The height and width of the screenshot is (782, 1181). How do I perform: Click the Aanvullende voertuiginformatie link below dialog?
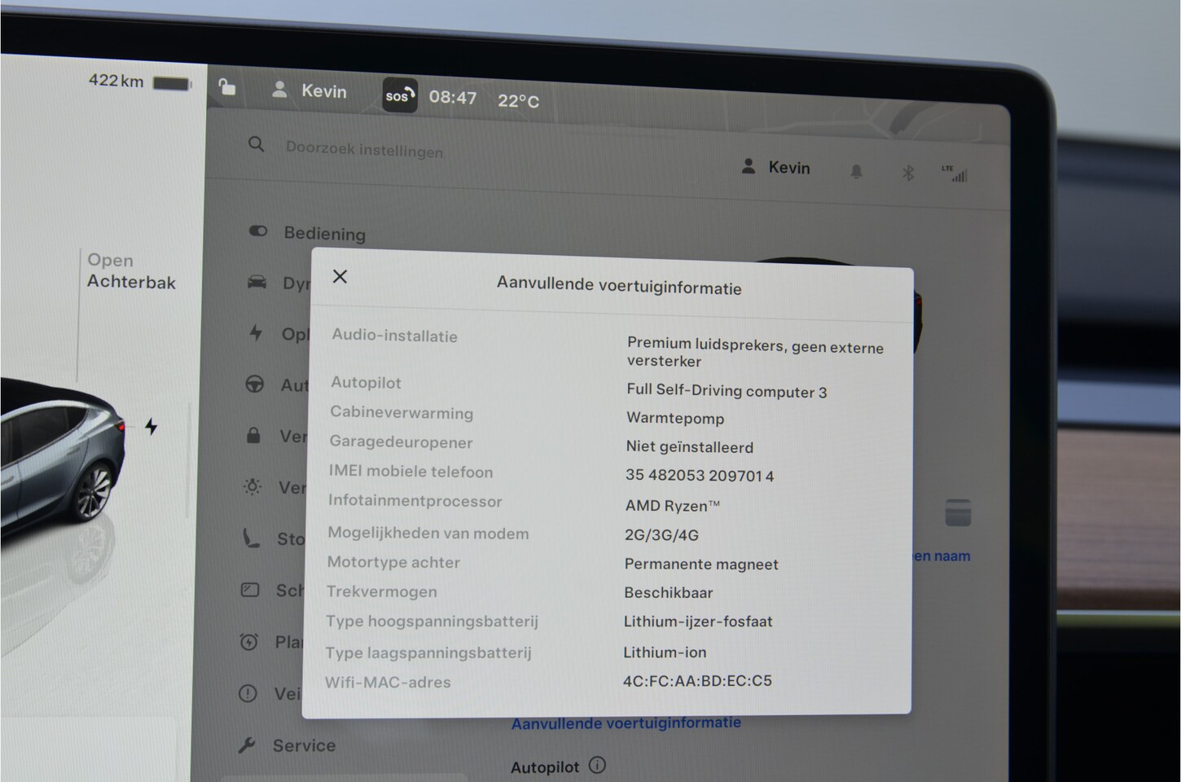click(626, 723)
